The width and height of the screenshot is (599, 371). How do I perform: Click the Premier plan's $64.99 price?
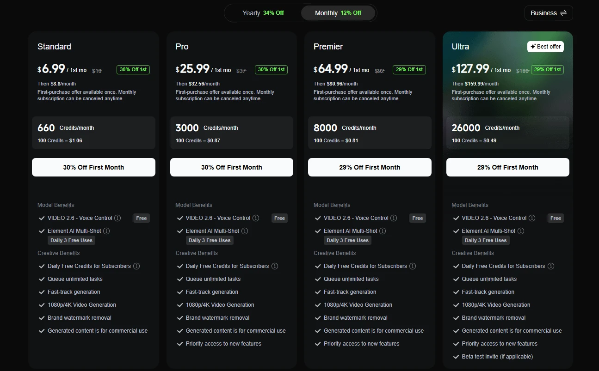(x=331, y=69)
